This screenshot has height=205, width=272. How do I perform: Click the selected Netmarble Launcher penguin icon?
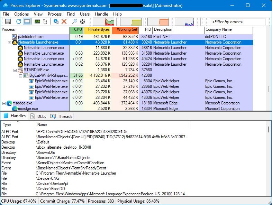click(x=15, y=42)
